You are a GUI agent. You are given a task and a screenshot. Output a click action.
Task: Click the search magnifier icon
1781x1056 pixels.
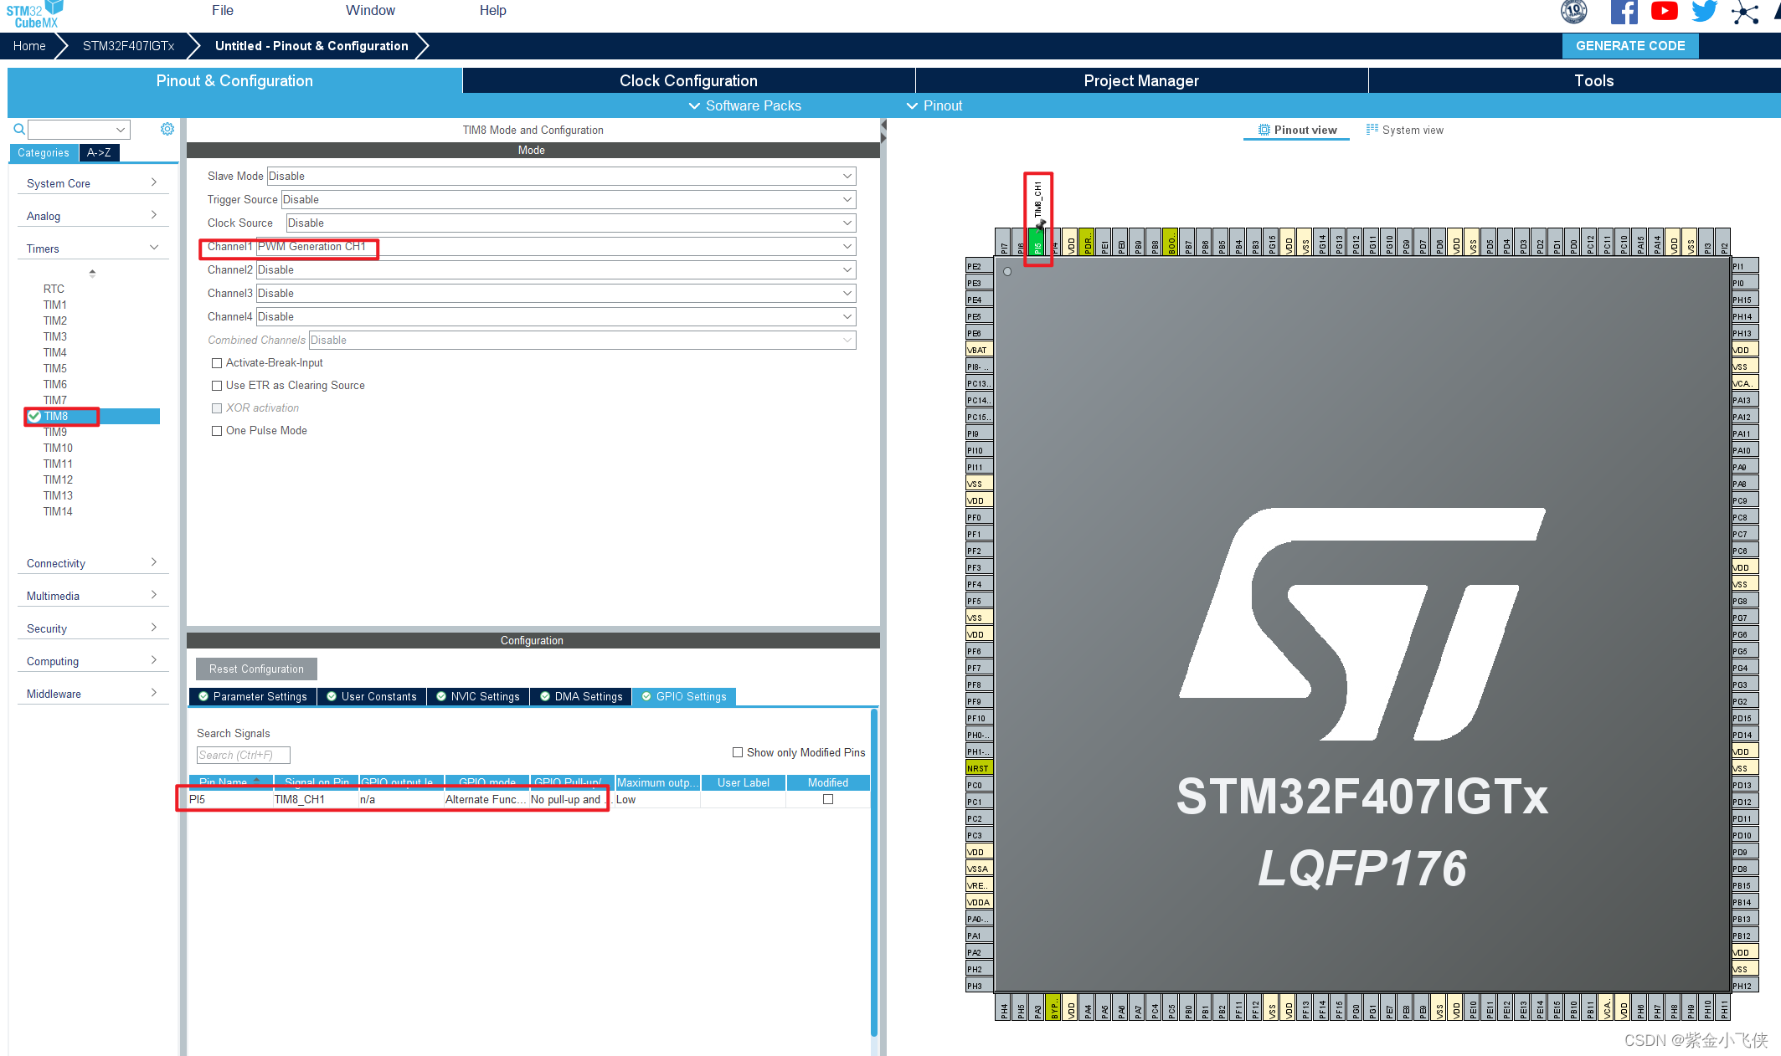19,129
